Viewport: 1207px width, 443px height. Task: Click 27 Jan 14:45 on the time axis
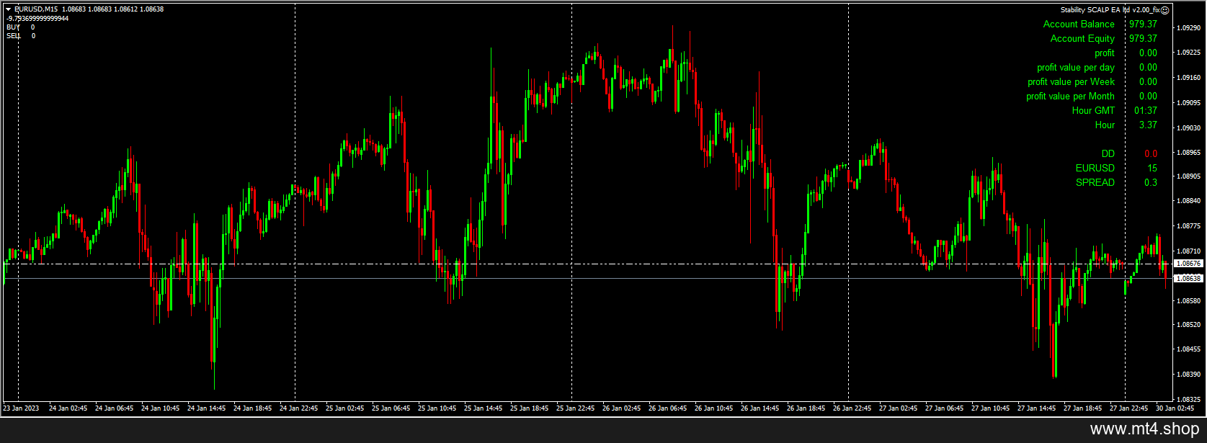tap(1037, 408)
